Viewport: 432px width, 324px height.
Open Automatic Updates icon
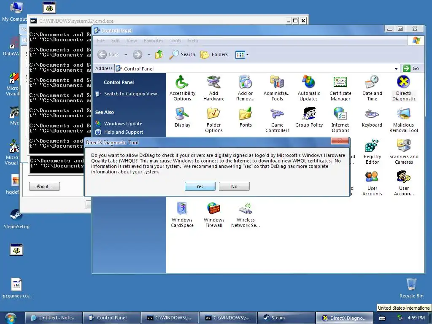tap(308, 88)
